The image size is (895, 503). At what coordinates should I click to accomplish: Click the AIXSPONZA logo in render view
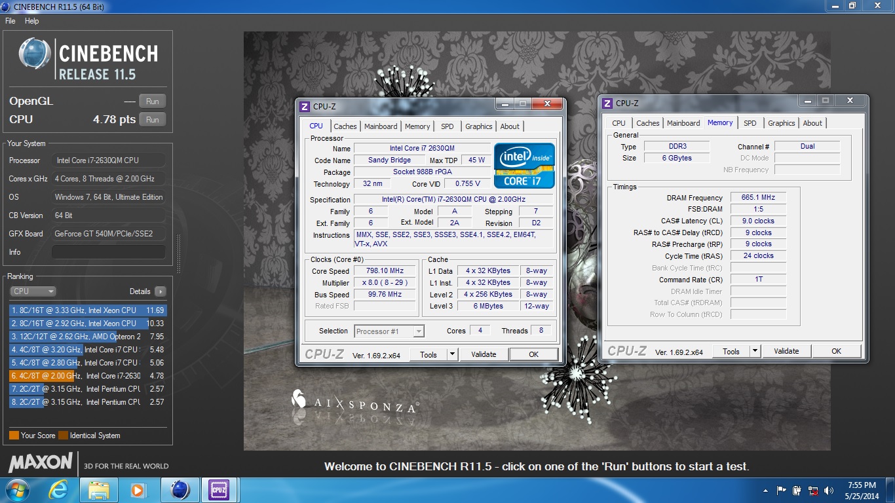pos(355,401)
